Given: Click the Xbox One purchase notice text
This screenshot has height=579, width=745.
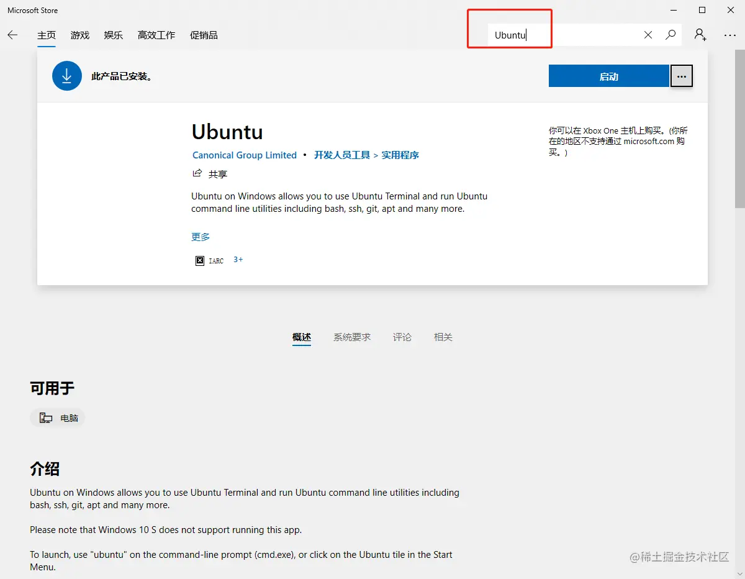Looking at the screenshot, I should click(618, 142).
